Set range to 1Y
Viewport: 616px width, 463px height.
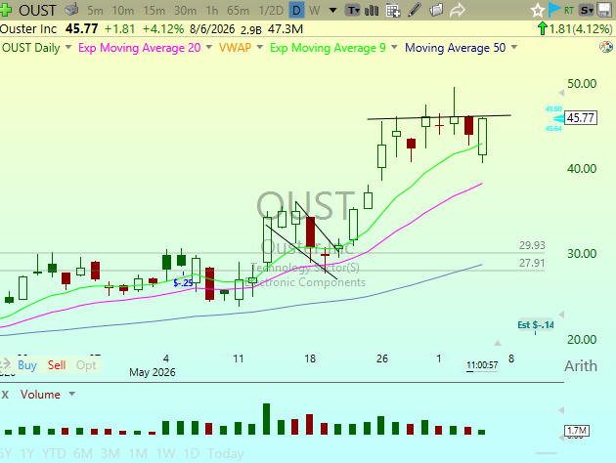27,453
